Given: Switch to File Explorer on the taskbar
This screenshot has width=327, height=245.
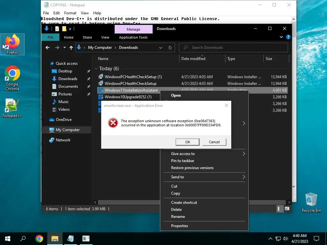Looking at the screenshot, I should pyautogui.click(x=55, y=239).
